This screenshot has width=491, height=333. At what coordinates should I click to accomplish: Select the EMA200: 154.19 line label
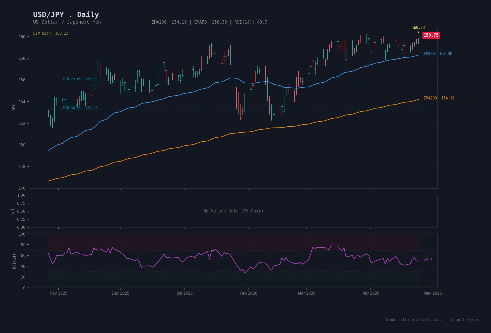[439, 98]
